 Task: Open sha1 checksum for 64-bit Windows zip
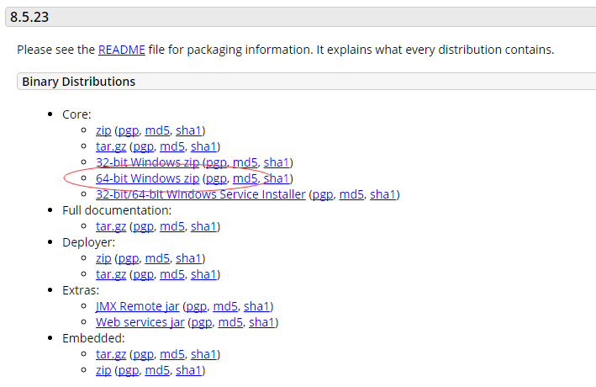[x=276, y=178]
